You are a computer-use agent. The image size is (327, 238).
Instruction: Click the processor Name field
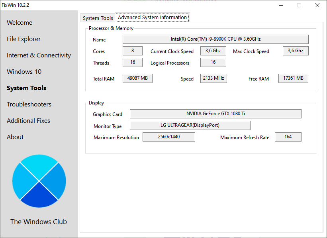[x=215, y=39]
